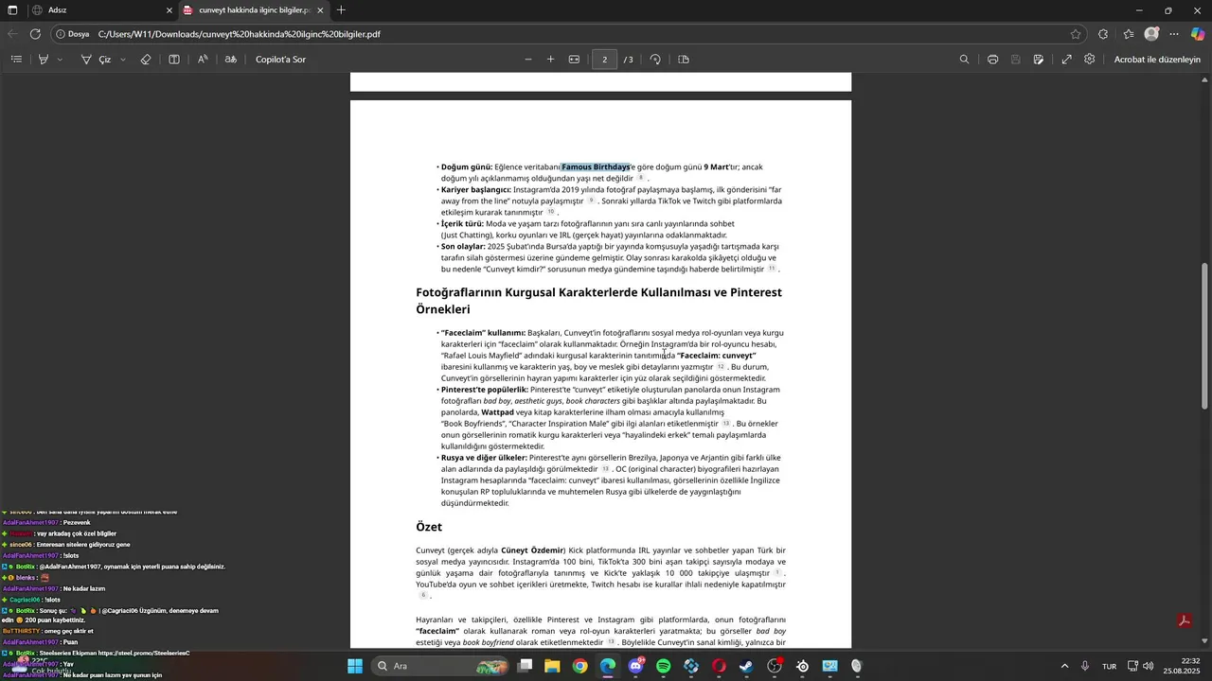Zoom out with minus button
This screenshot has height=681, width=1212.
(528, 60)
